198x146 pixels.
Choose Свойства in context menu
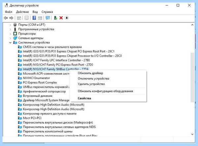[x=84, y=98]
